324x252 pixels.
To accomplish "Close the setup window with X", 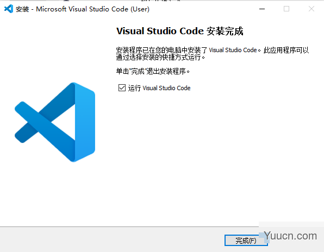I will 311,9.
